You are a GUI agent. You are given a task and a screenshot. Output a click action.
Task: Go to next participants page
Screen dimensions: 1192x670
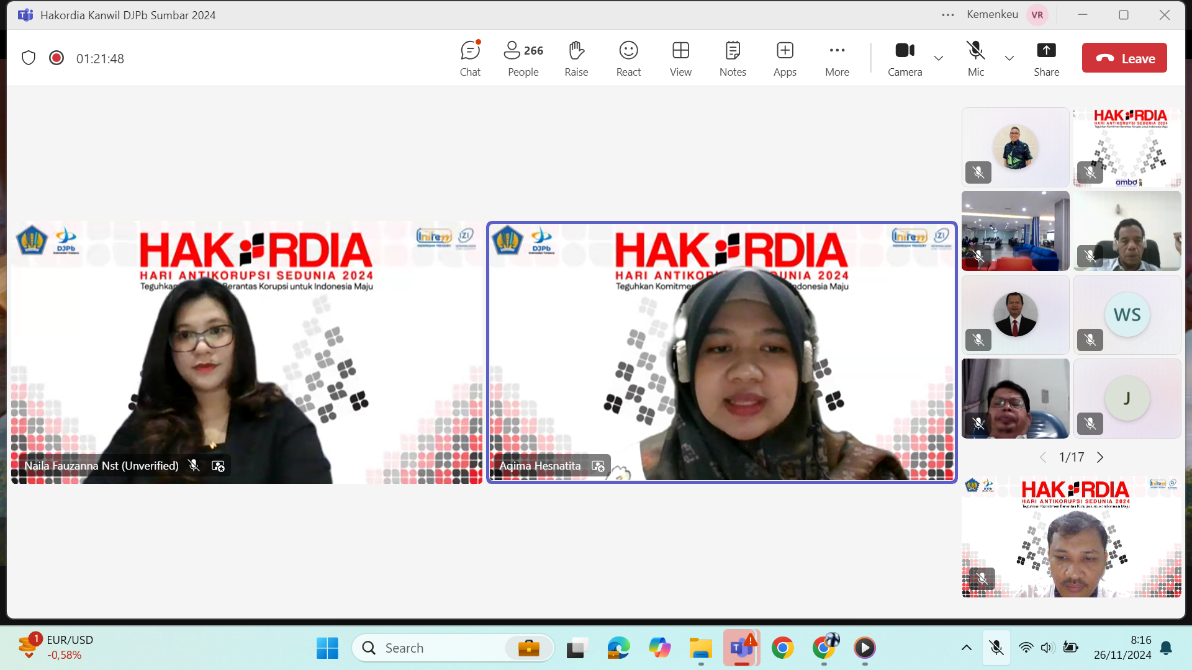pos(1100,457)
